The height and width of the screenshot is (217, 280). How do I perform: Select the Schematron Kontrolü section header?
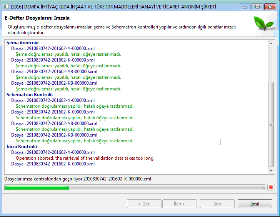(x=30, y=95)
